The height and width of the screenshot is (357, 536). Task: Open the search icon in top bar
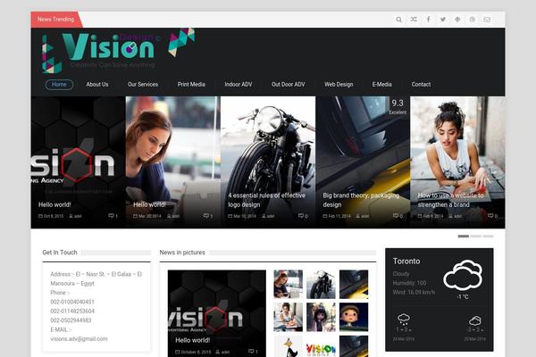click(x=398, y=20)
